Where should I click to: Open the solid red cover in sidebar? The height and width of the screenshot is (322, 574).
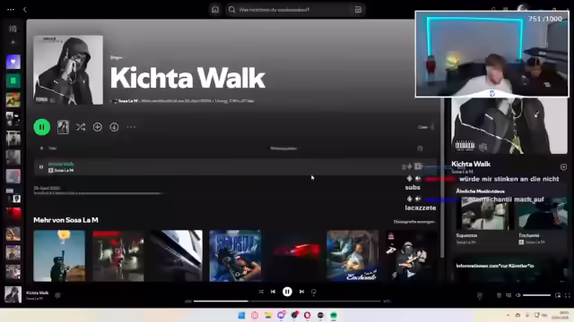13,215
